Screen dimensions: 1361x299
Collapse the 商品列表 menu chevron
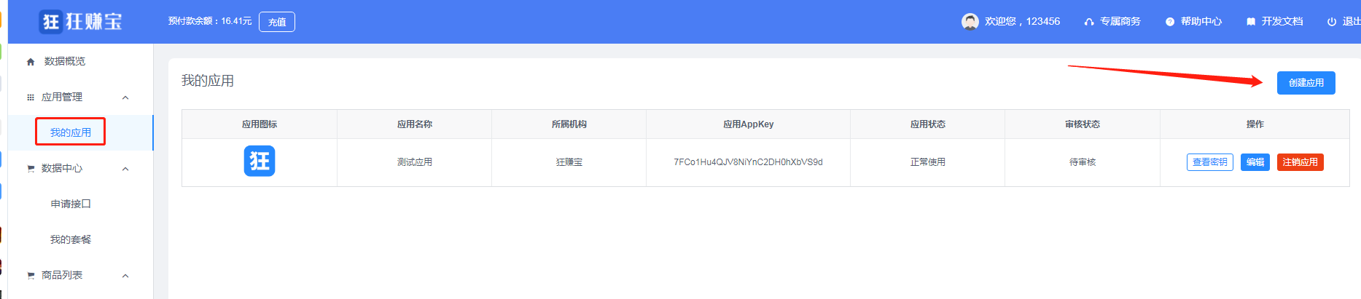pyautogui.click(x=125, y=276)
